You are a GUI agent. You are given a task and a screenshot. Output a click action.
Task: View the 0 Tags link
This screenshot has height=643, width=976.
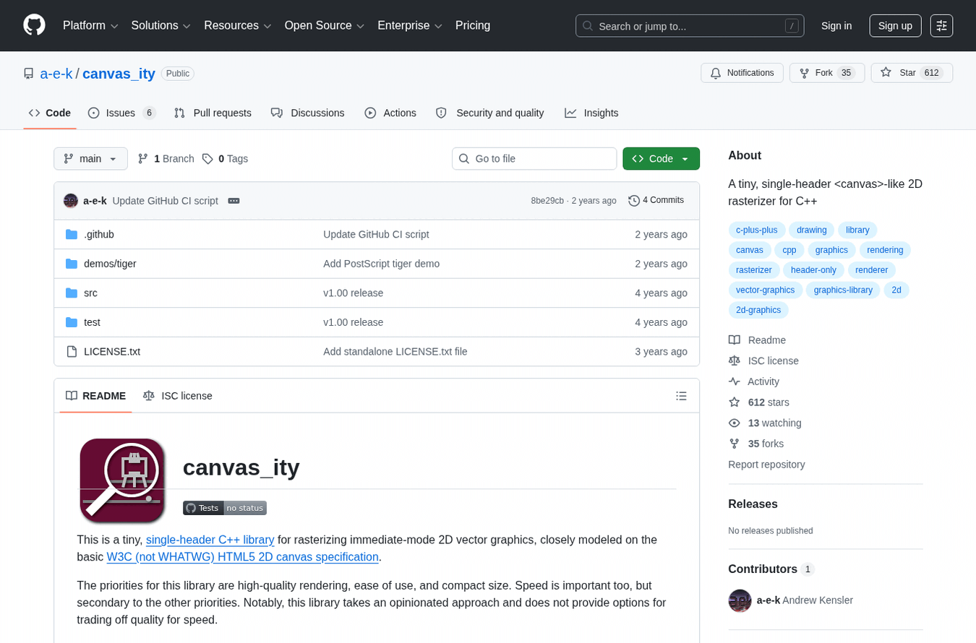pyautogui.click(x=225, y=159)
